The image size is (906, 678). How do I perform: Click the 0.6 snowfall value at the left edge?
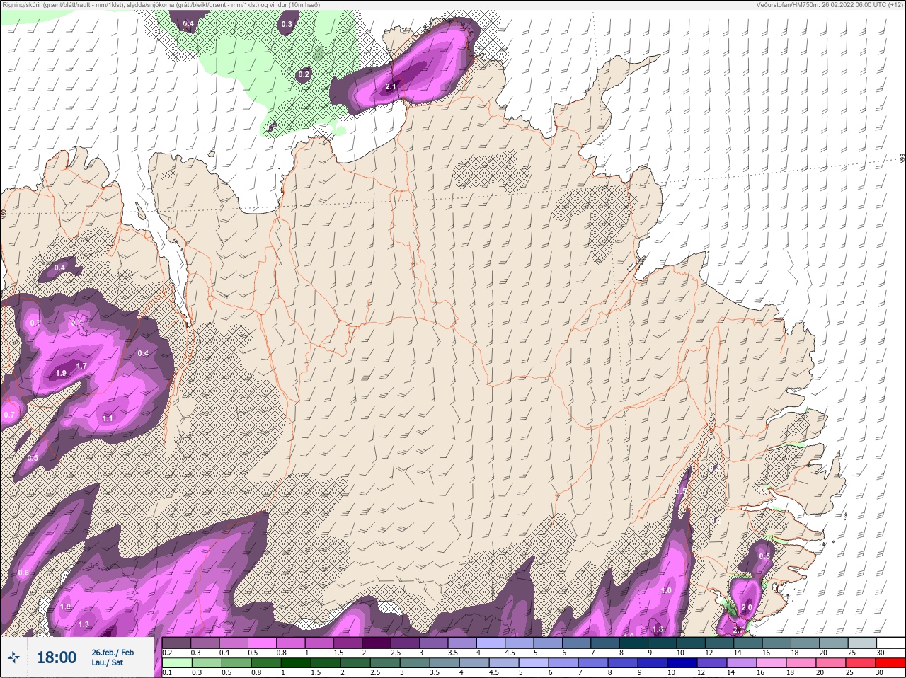23,573
